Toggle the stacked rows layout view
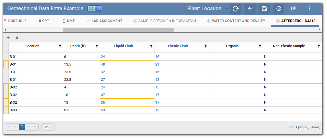Image resolution: width=327 pixels, height=139 pixels. [91, 9]
